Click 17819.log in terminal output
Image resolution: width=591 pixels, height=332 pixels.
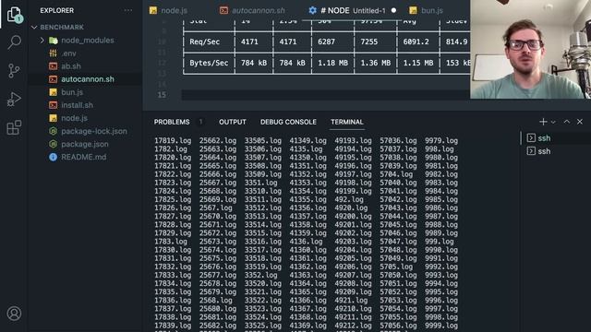[173, 141]
